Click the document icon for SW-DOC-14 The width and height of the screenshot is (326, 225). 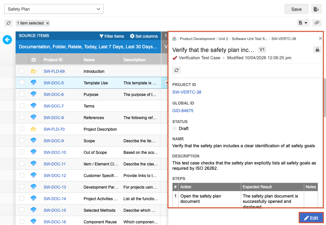(33, 199)
